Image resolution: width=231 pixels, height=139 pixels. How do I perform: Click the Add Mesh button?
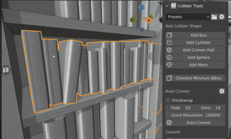pos(195,65)
